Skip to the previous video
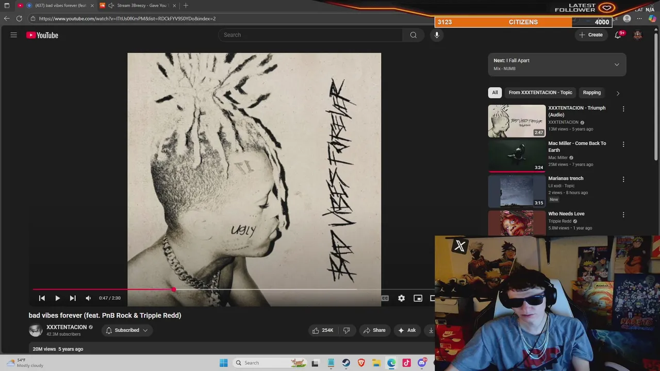This screenshot has width=660, height=371. pyautogui.click(x=42, y=298)
